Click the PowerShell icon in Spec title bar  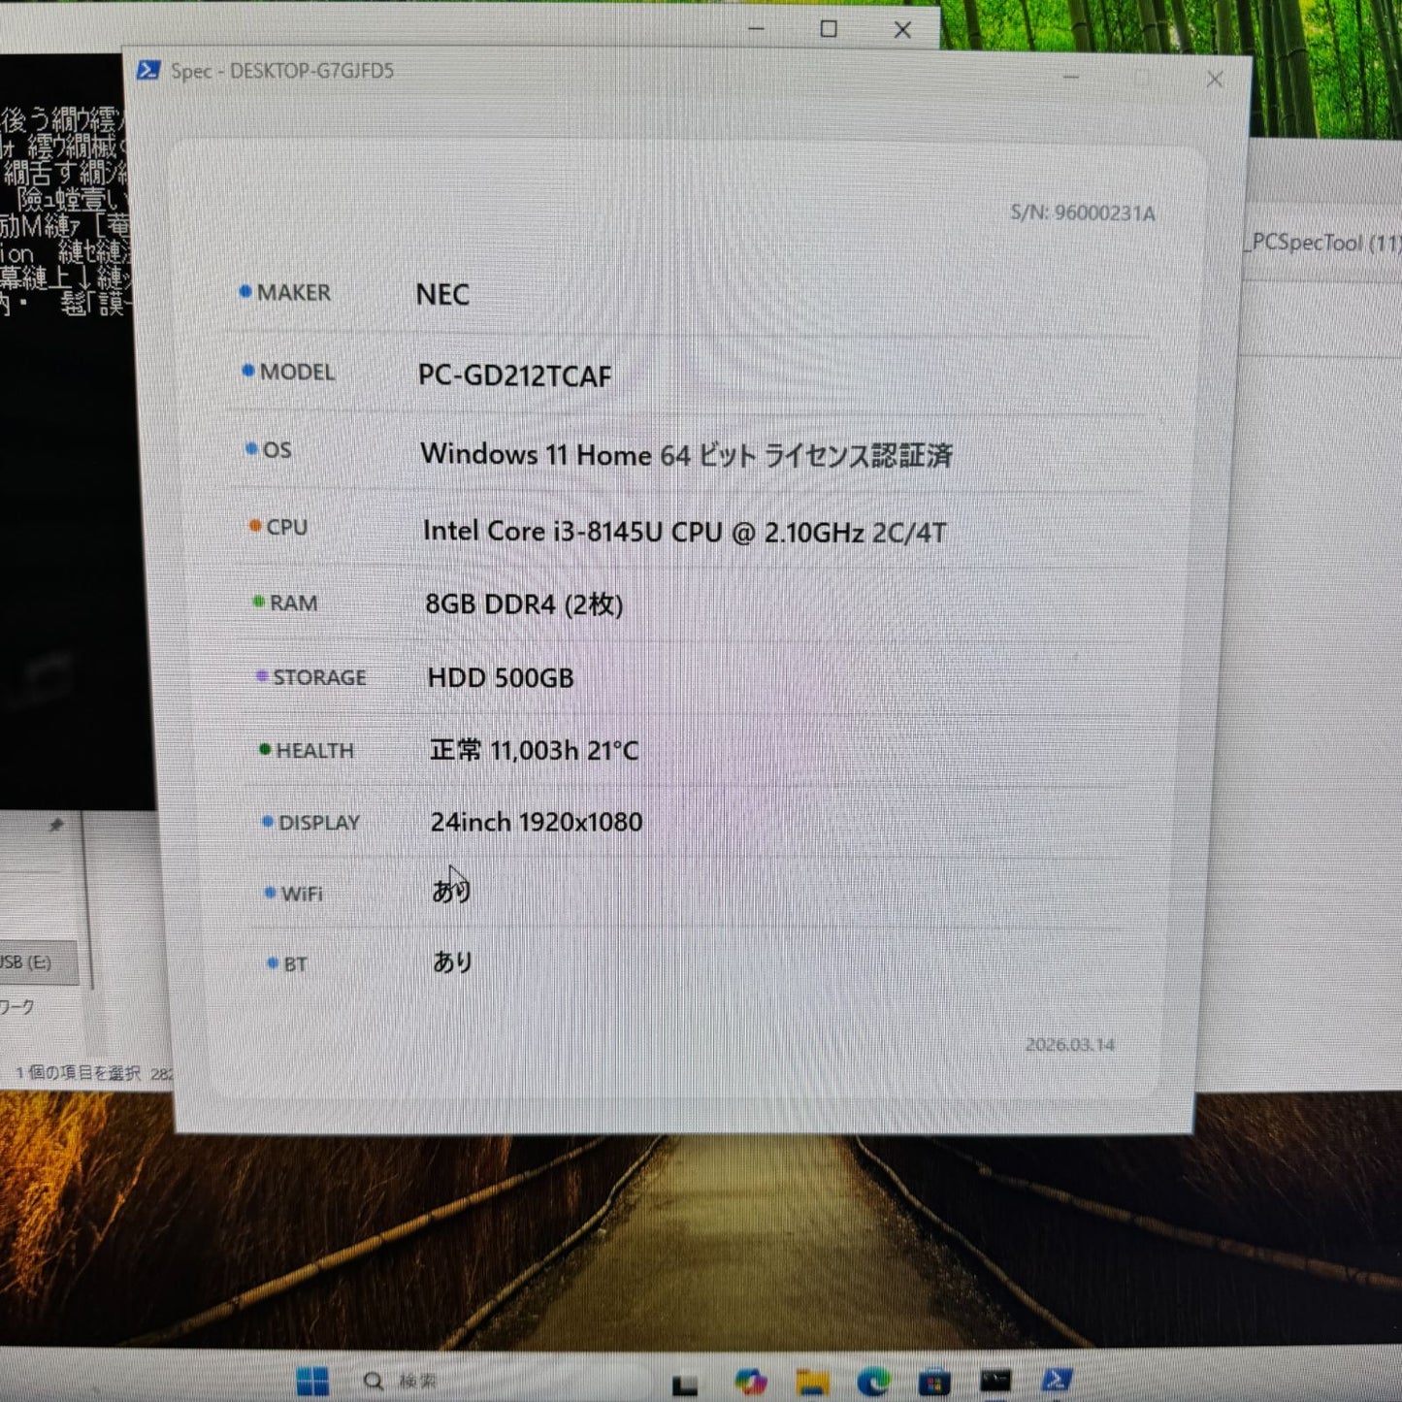click(148, 70)
